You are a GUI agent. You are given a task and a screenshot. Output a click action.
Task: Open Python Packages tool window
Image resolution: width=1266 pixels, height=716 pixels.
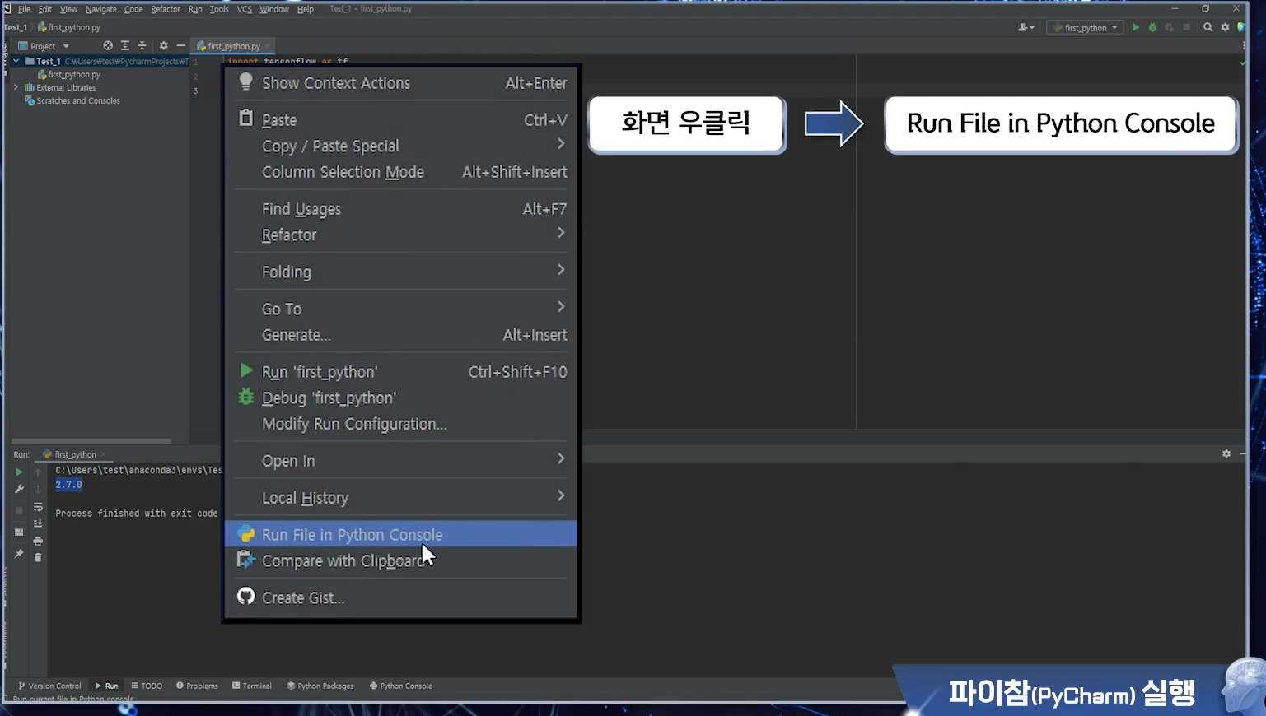pos(320,686)
